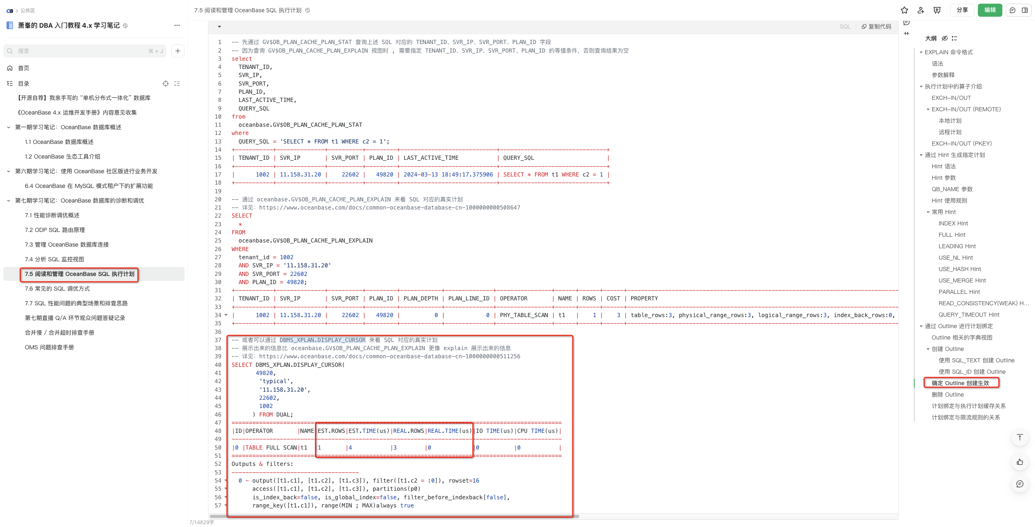
Task: Jump to 计划绑定与限流规则的关系 outline item
Action: [x=966, y=417]
